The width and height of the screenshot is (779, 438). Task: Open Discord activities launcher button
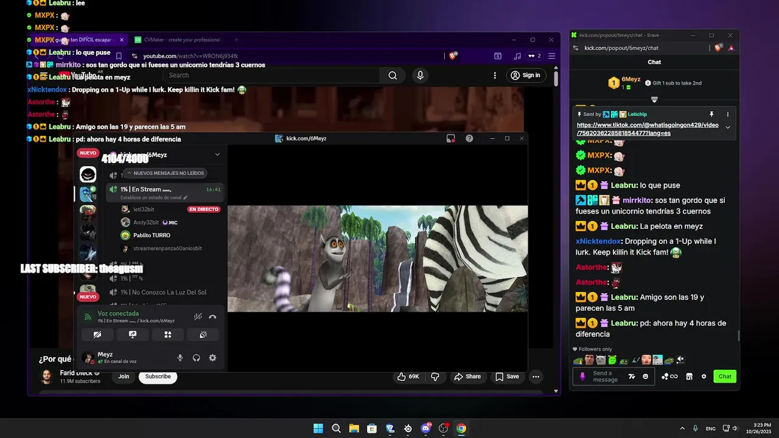coord(168,335)
